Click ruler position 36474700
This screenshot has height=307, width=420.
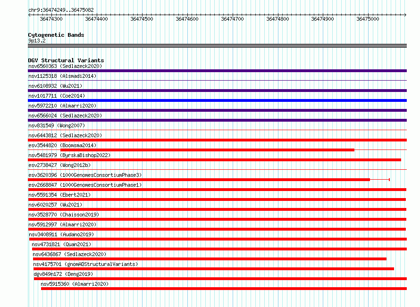click(232, 19)
